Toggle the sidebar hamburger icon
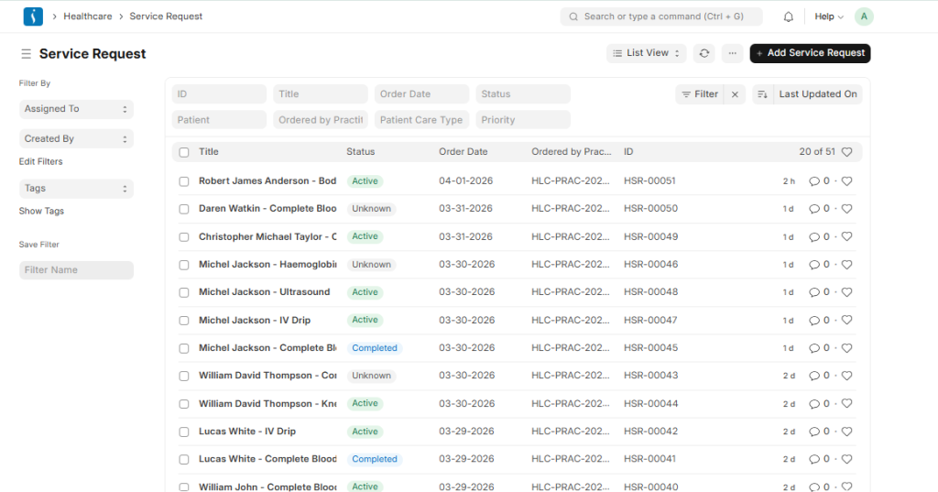 coord(26,54)
